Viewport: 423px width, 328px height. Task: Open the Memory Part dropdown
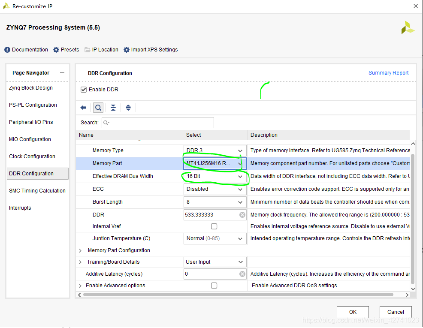215,163
